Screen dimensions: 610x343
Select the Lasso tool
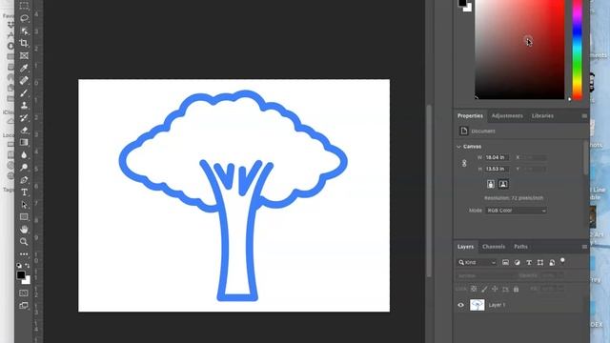point(24,18)
